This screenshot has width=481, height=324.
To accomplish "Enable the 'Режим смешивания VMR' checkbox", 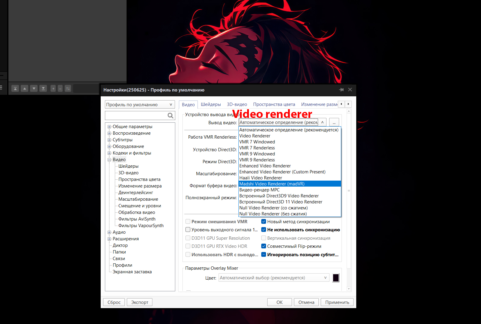I will pyautogui.click(x=188, y=222).
